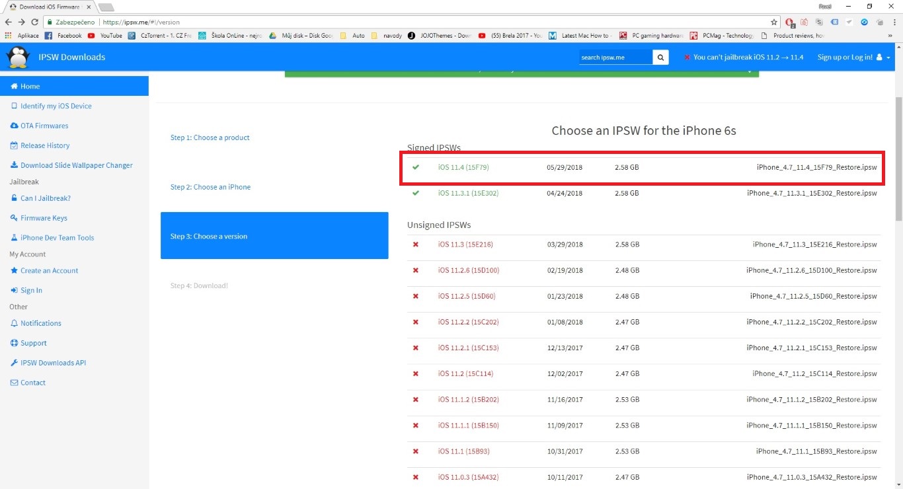Expand the Sign up or Log in dropdown
903x489 pixels.
[853, 57]
